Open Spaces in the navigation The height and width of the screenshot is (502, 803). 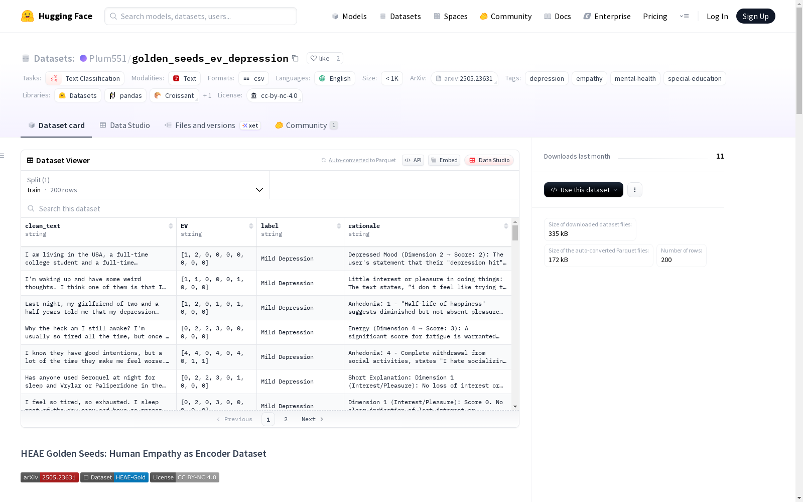(451, 16)
